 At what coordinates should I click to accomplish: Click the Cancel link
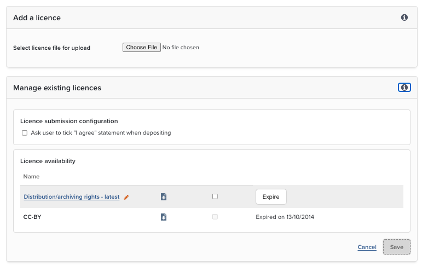coord(367,247)
